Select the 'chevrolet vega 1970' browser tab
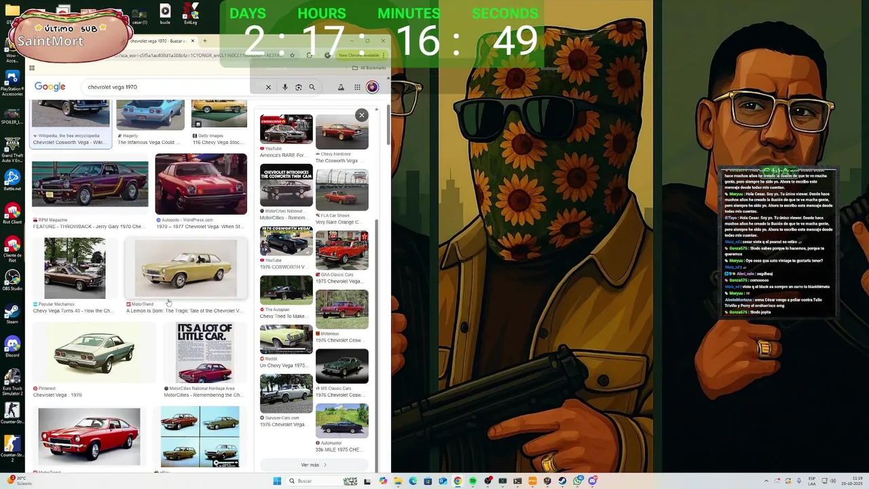The image size is (869, 489). [x=158, y=41]
